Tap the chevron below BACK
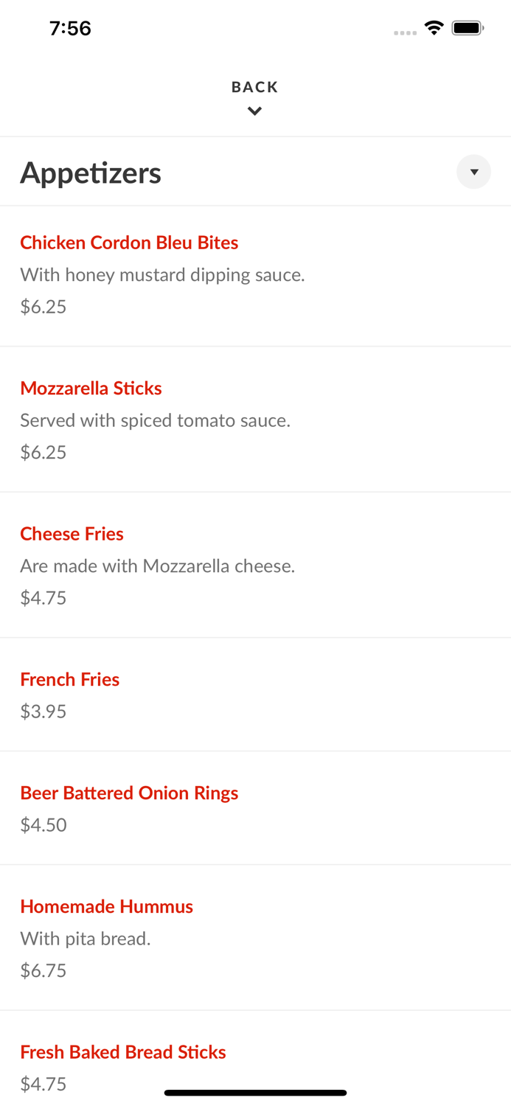 [255, 111]
